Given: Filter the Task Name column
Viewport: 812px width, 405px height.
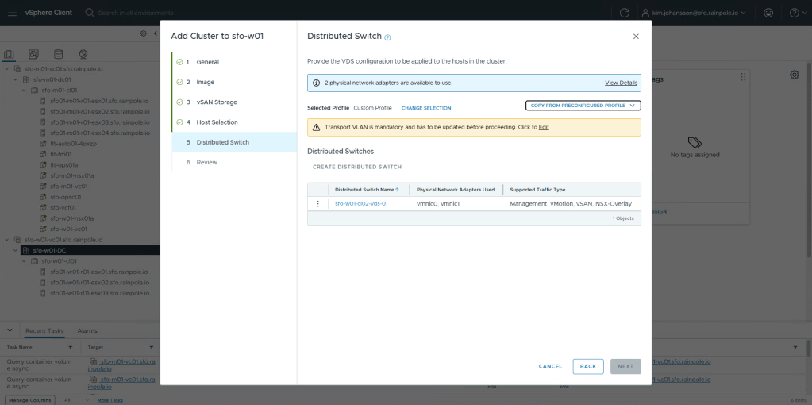Looking at the screenshot, I should 70,348.
